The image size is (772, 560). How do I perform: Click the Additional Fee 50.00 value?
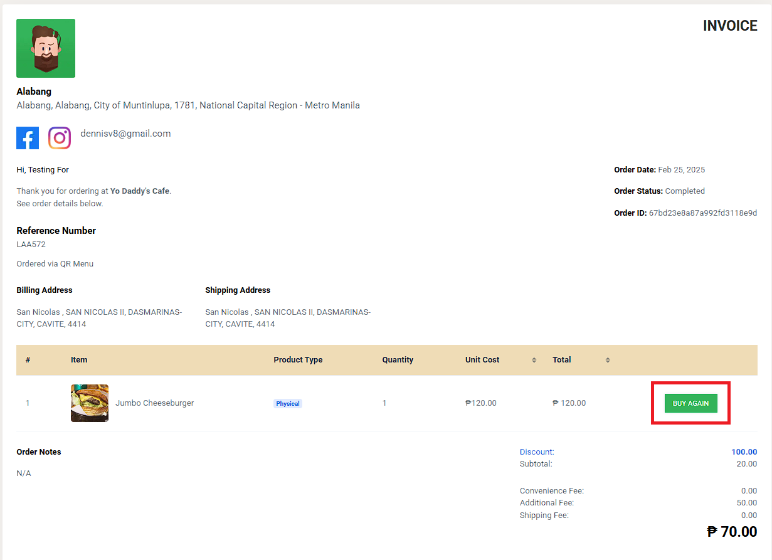747,503
